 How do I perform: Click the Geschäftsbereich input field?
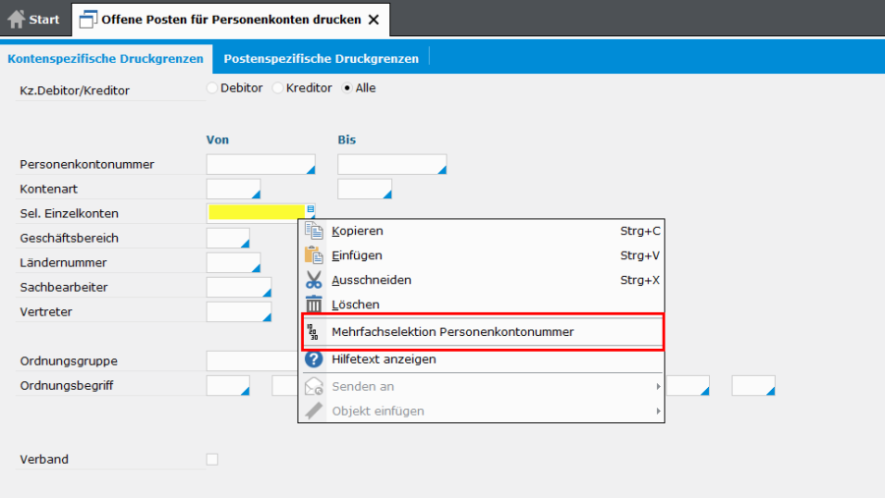point(228,238)
